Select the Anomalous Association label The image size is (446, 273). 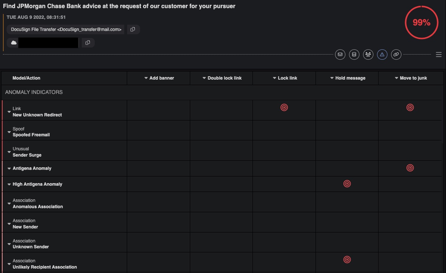coord(38,207)
